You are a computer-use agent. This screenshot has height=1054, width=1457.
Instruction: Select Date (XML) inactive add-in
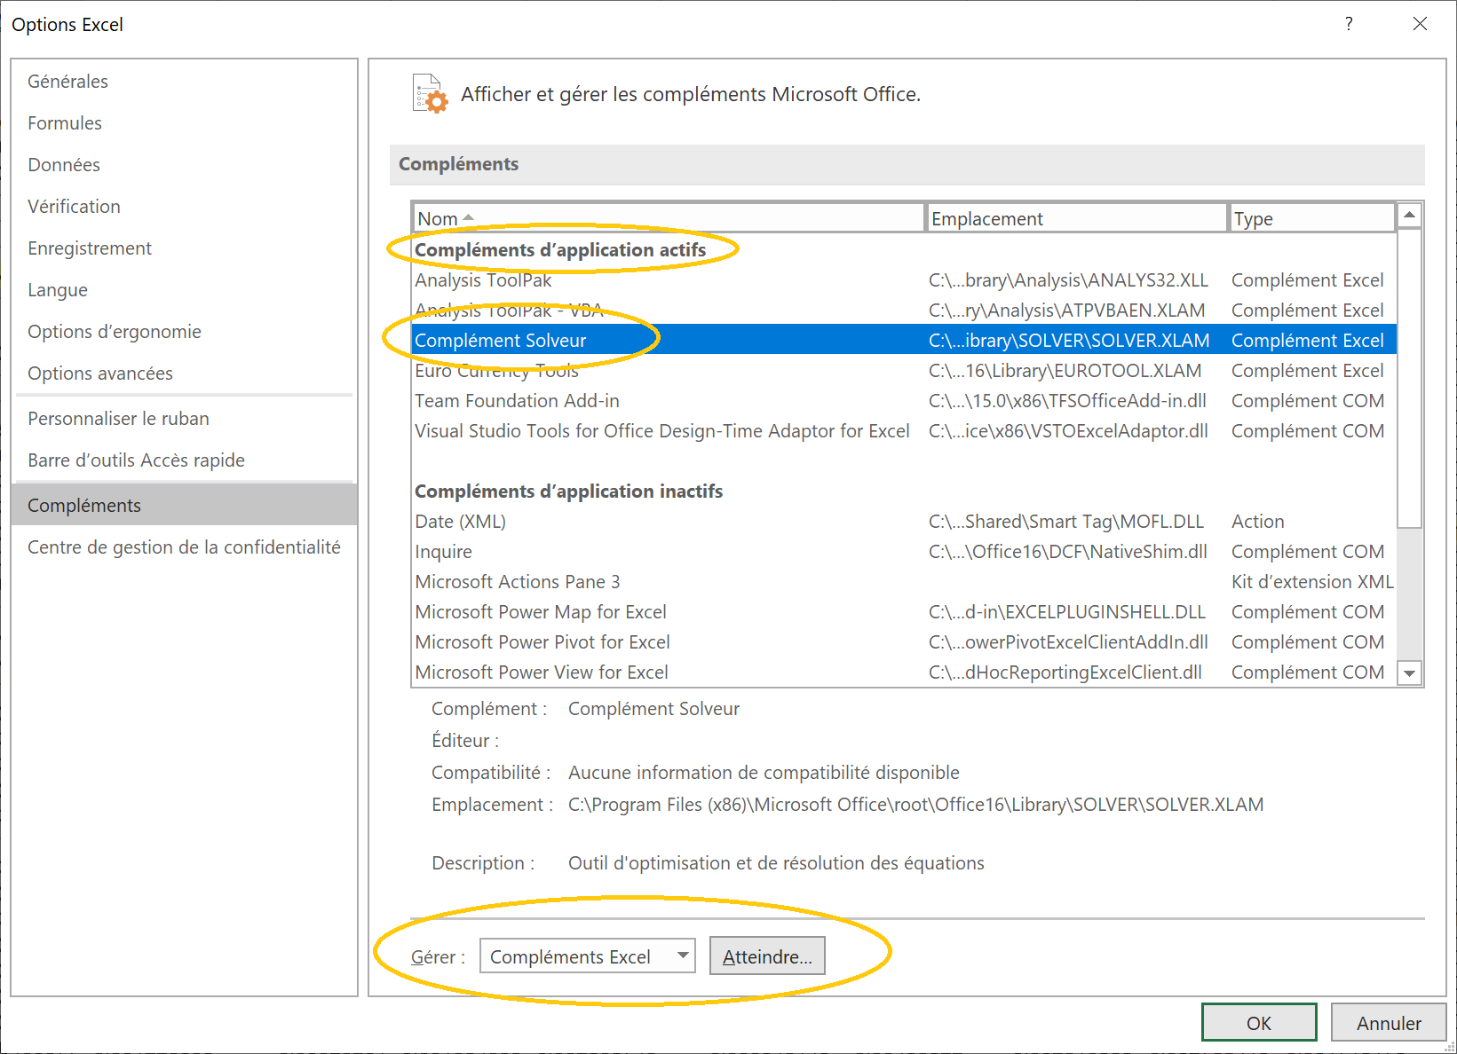click(x=904, y=522)
